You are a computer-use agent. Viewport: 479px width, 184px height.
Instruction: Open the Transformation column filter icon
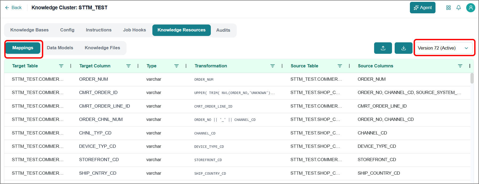[272, 66]
